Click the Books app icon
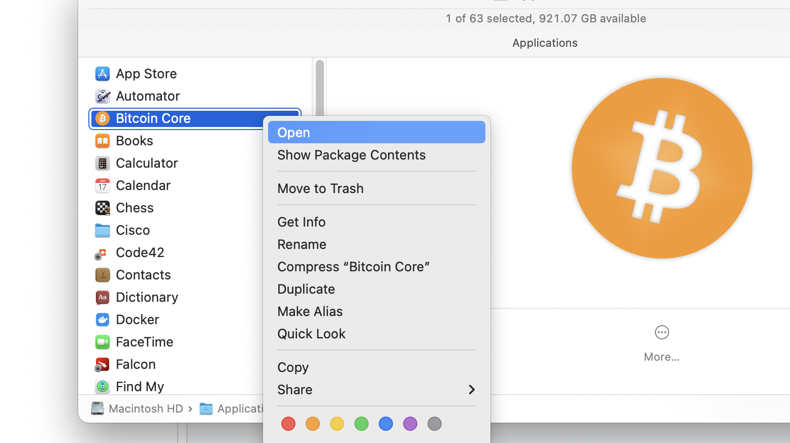Viewport: 790px width, 443px height. point(103,141)
